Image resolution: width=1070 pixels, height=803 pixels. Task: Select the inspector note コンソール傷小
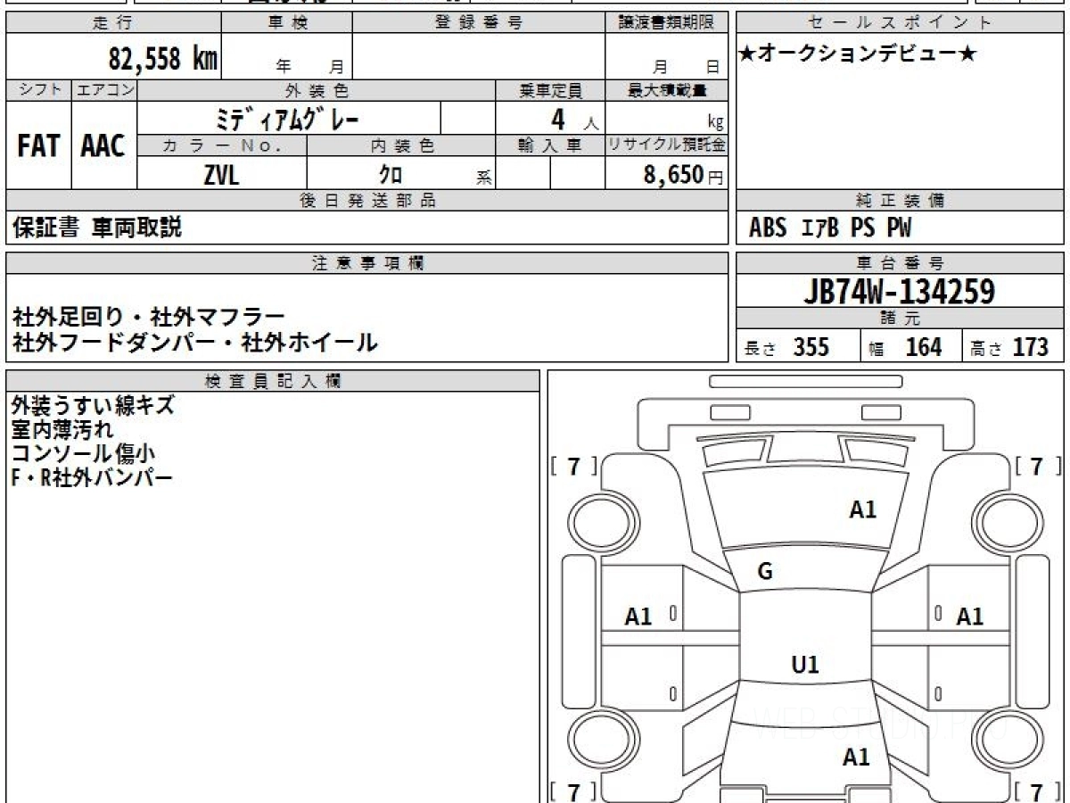83,453
